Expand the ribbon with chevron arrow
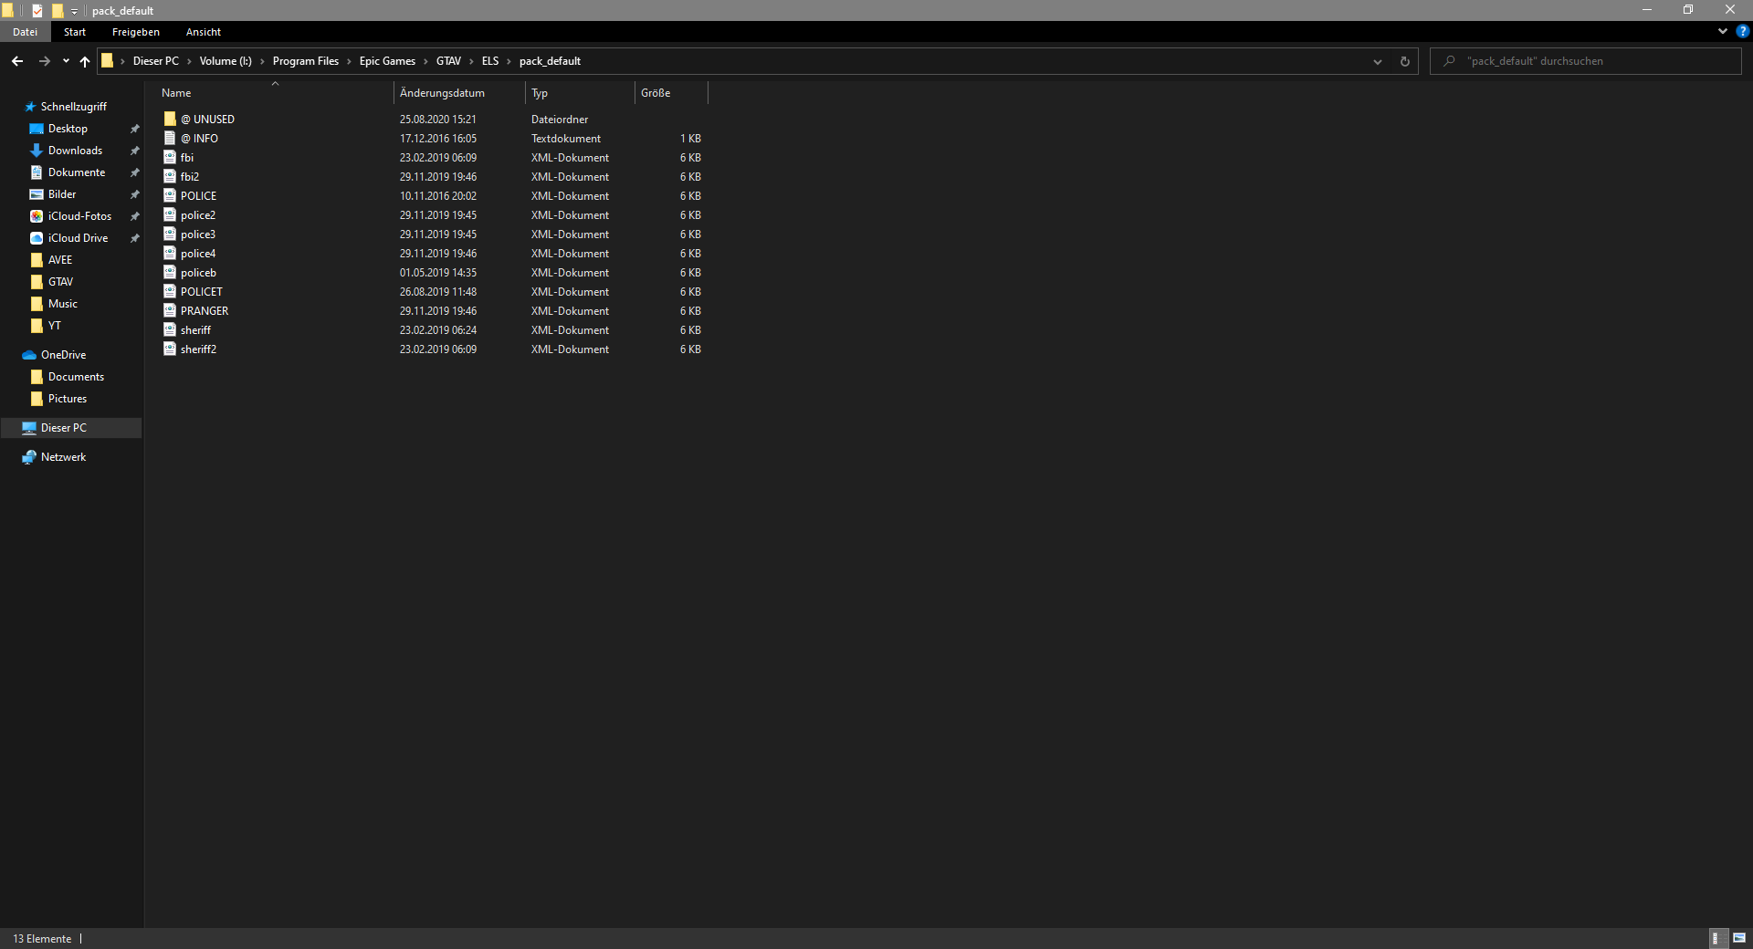The width and height of the screenshot is (1753, 949). click(1723, 31)
